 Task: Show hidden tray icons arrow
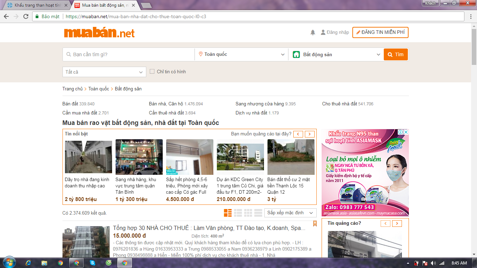pos(408,263)
